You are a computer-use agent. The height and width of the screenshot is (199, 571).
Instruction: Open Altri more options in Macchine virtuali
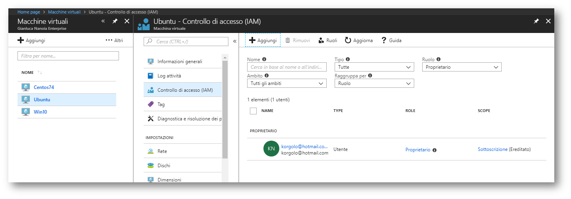click(114, 41)
